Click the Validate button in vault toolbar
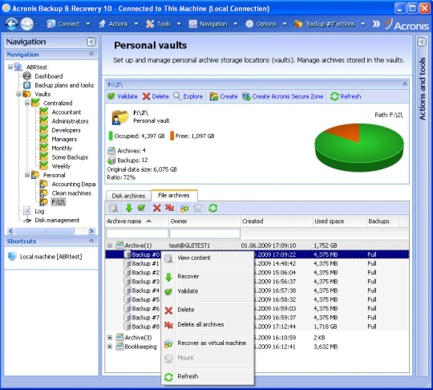This screenshot has width=433, height=390. coord(123,96)
